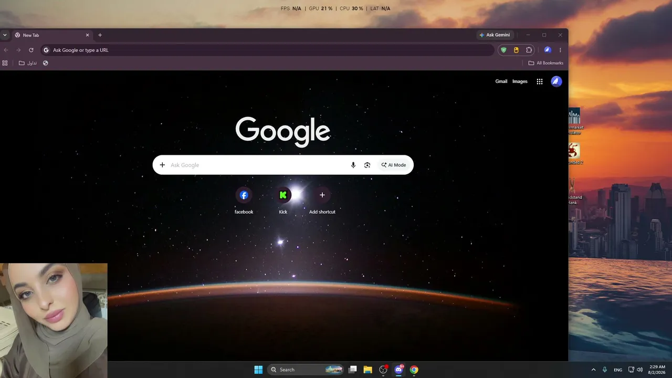
Task: Open the yellow extension icon in toolbar
Action: (516, 50)
